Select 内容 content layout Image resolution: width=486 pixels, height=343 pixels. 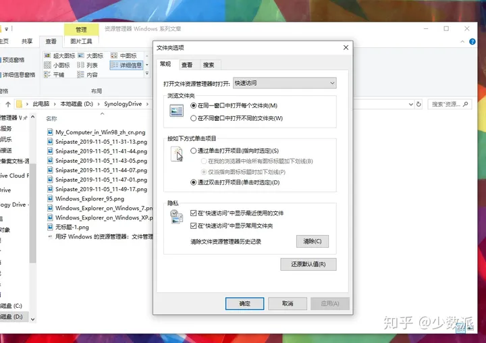(x=87, y=75)
